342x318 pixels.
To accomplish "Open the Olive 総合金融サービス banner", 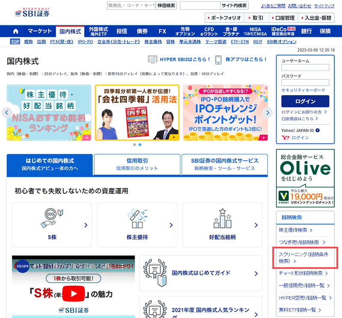I will click(x=305, y=178).
